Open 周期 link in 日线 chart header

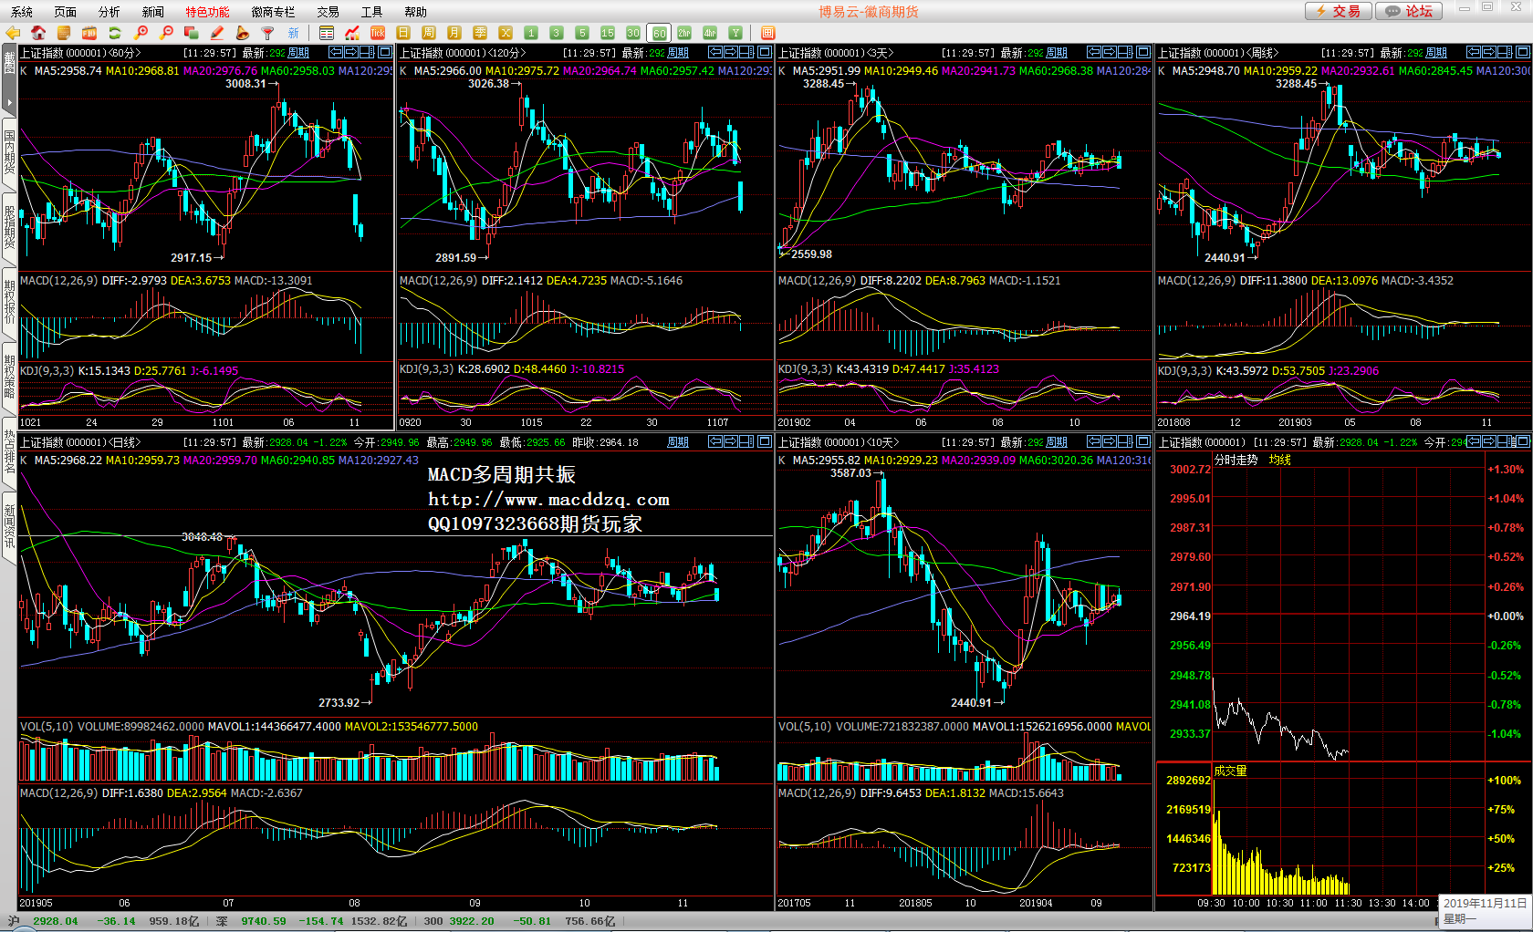[679, 442]
